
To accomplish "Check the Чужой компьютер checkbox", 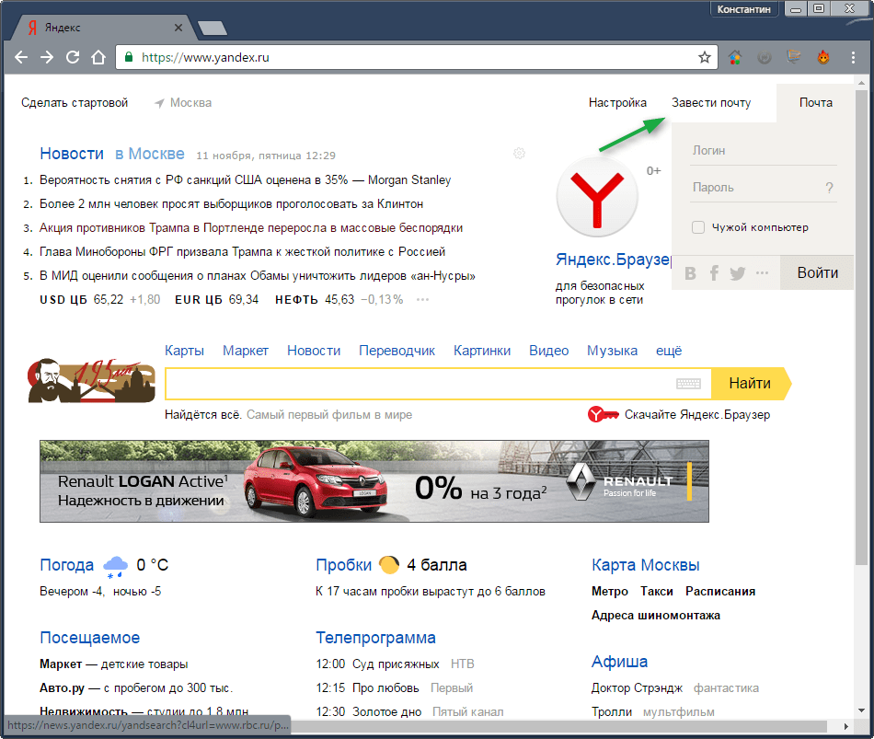I will pyautogui.click(x=698, y=227).
